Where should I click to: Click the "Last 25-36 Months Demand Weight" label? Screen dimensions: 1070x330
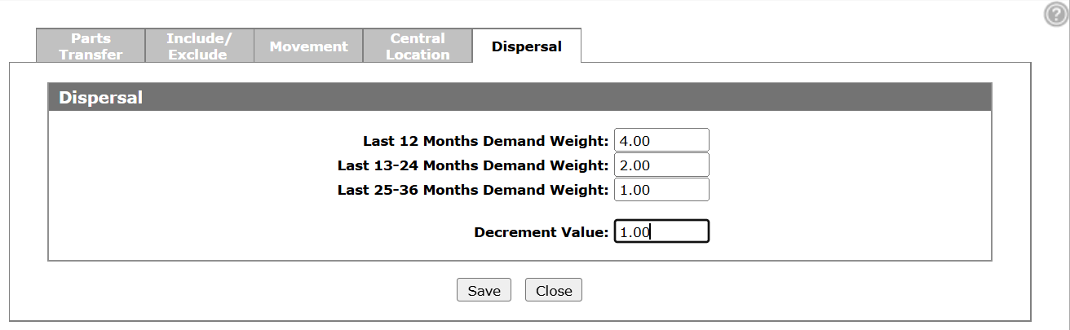click(473, 190)
